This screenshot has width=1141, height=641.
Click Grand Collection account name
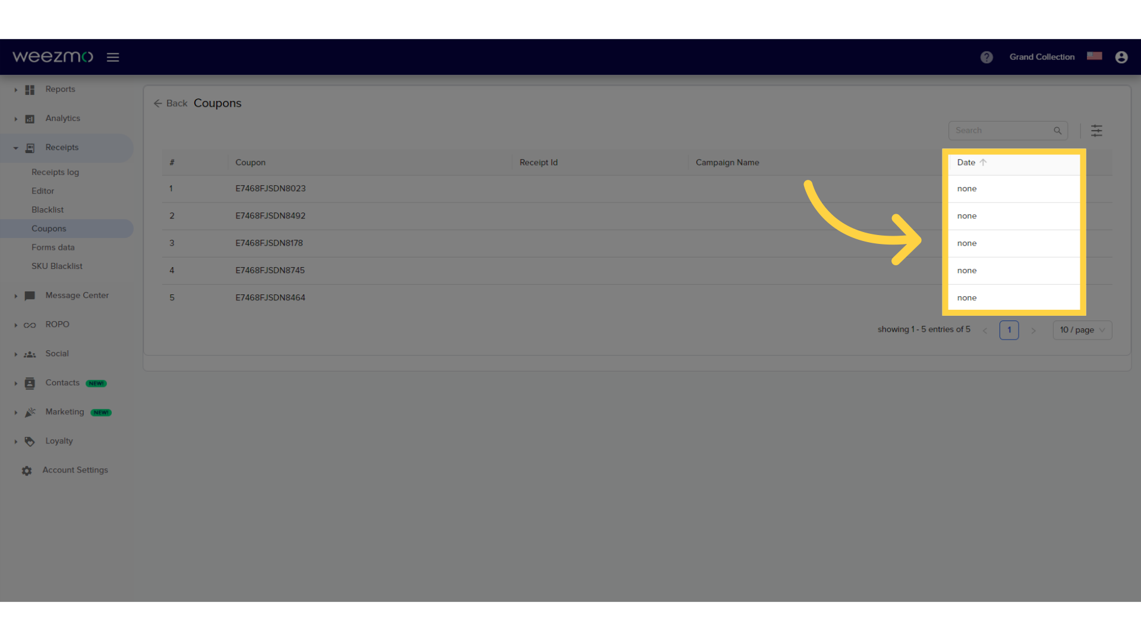pyautogui.click(x=1042, y=57)
